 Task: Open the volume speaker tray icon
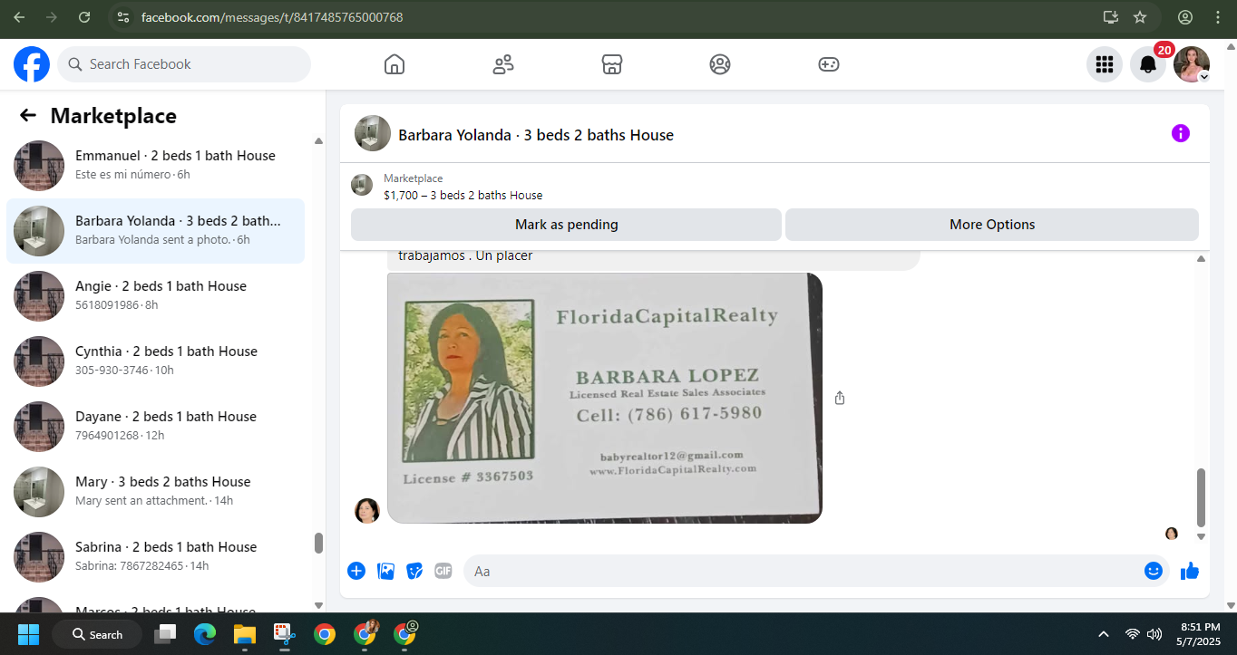1154,634
